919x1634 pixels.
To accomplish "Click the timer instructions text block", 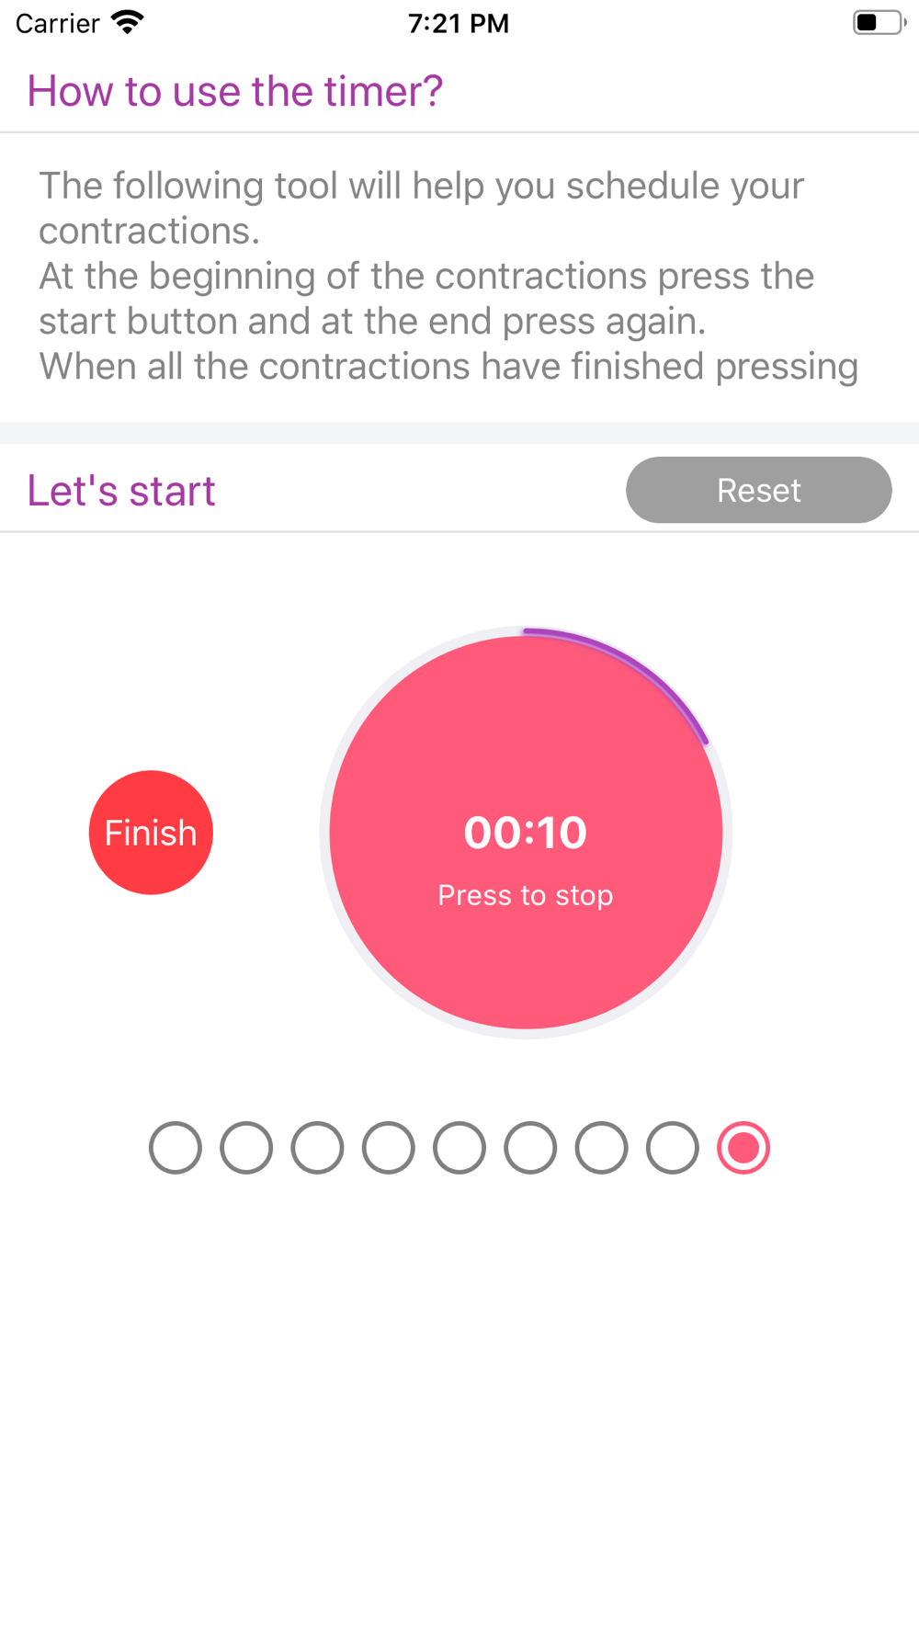I will (x=448, y=276).
